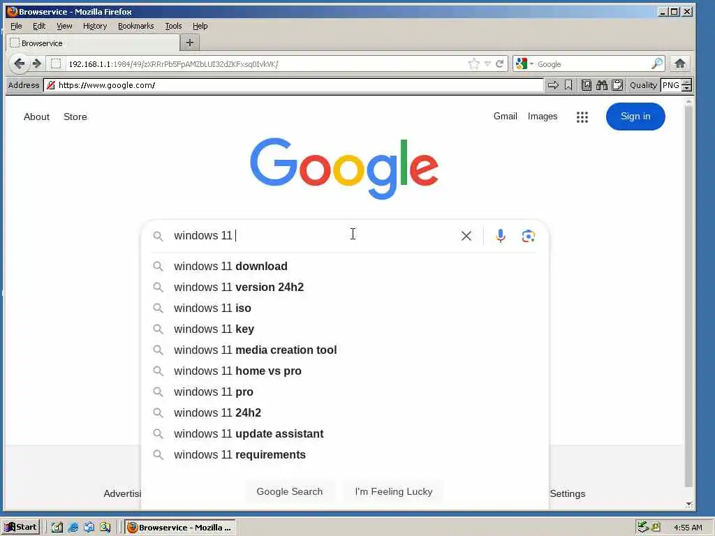715x536 pixels.
Task: Open the File menu
Action: (17, 26)
